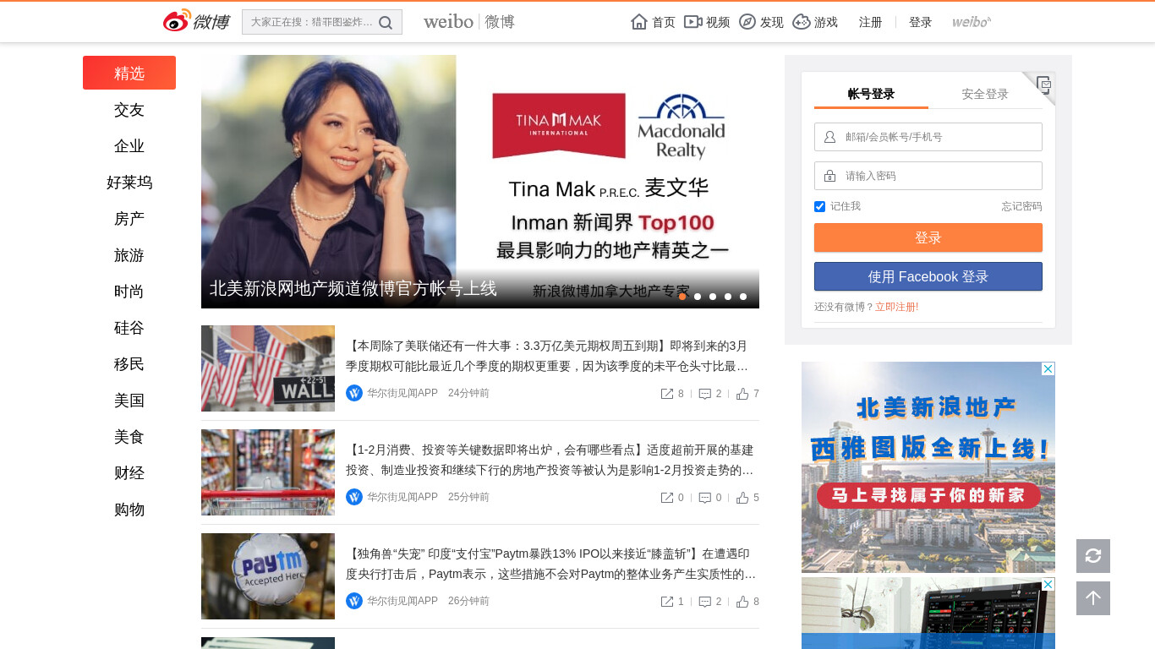
Task: Switch to 帐号登录 tab
Action: coord(871,94)
